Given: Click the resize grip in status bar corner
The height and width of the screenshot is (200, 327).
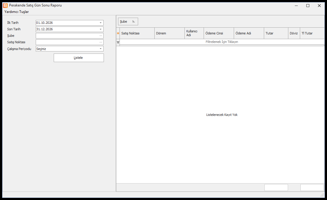Looking at the screenshot, I should (x=322, y=195).
